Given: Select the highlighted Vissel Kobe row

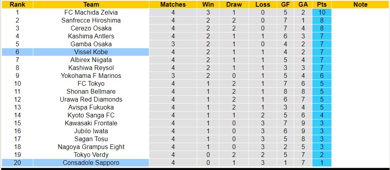Looking at the screenshot, I should coord(91,52).
